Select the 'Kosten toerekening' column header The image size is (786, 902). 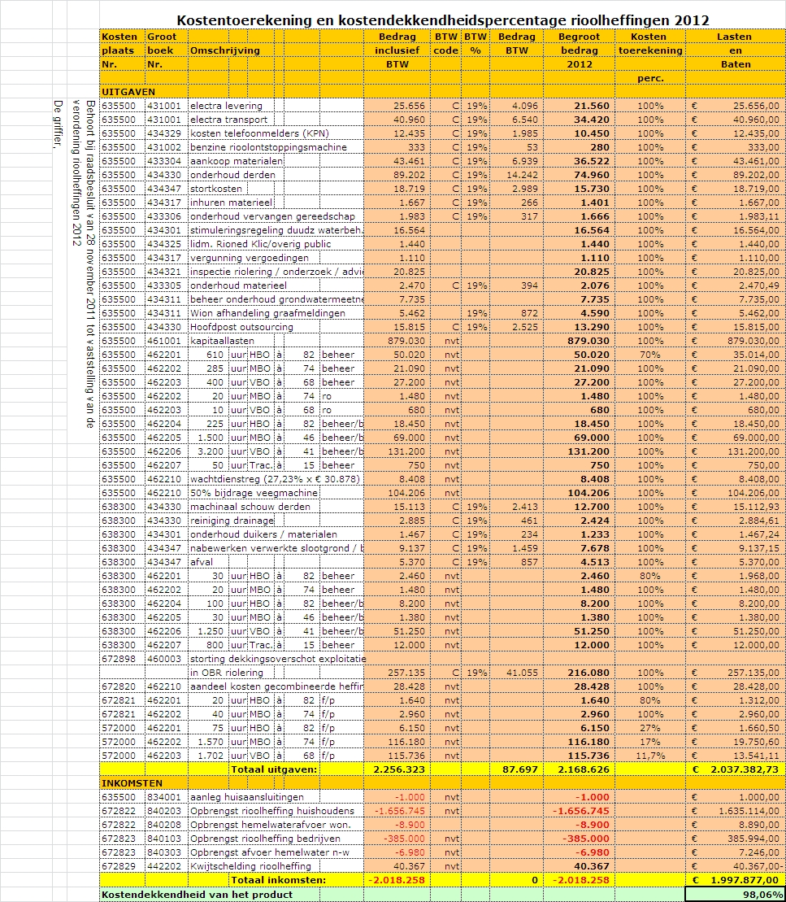click(650, 43)
